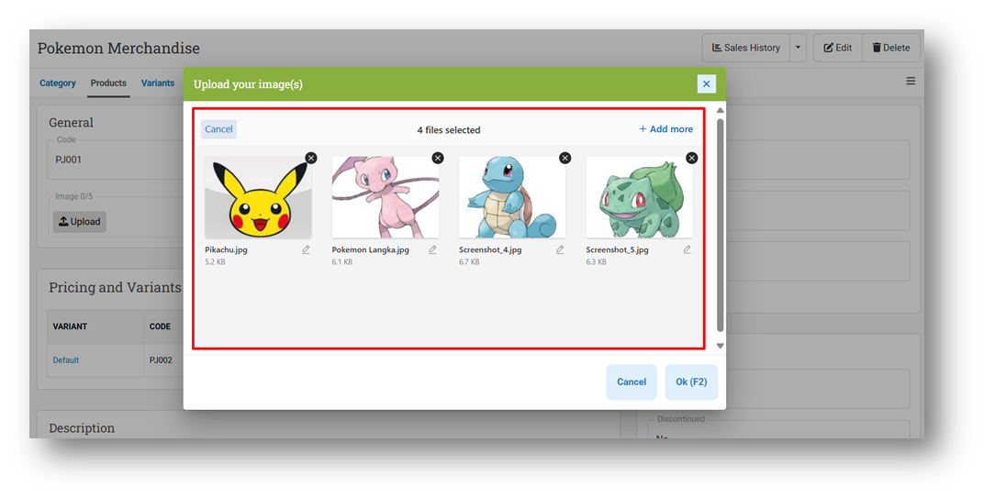Click the dialog vertical scrollbar thumb
Screen dimensions: 984x498
coord(721,226)
